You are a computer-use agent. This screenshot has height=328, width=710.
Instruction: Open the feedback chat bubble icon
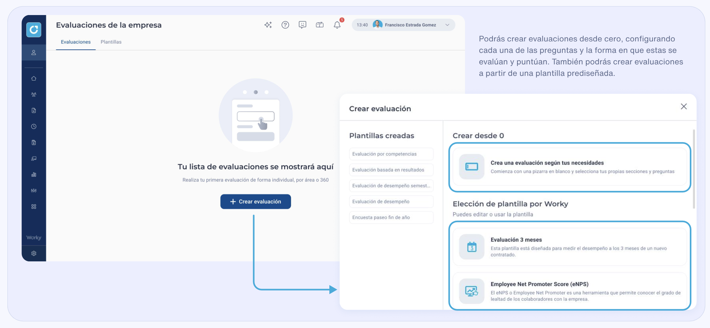click(x=302, y=25)
